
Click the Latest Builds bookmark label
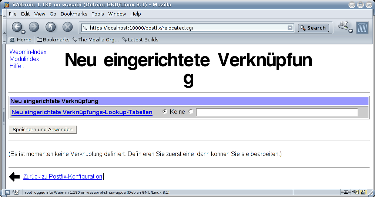click(x=143, y=40)
